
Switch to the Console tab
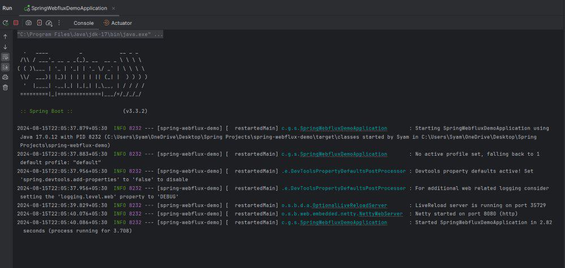84,23
